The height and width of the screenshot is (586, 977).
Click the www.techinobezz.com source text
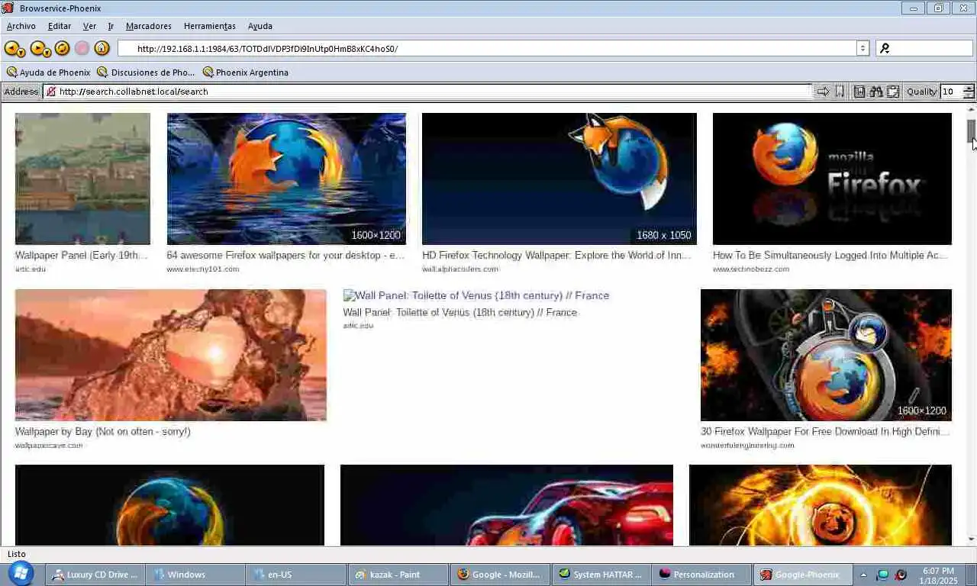[x=751, y=269]
